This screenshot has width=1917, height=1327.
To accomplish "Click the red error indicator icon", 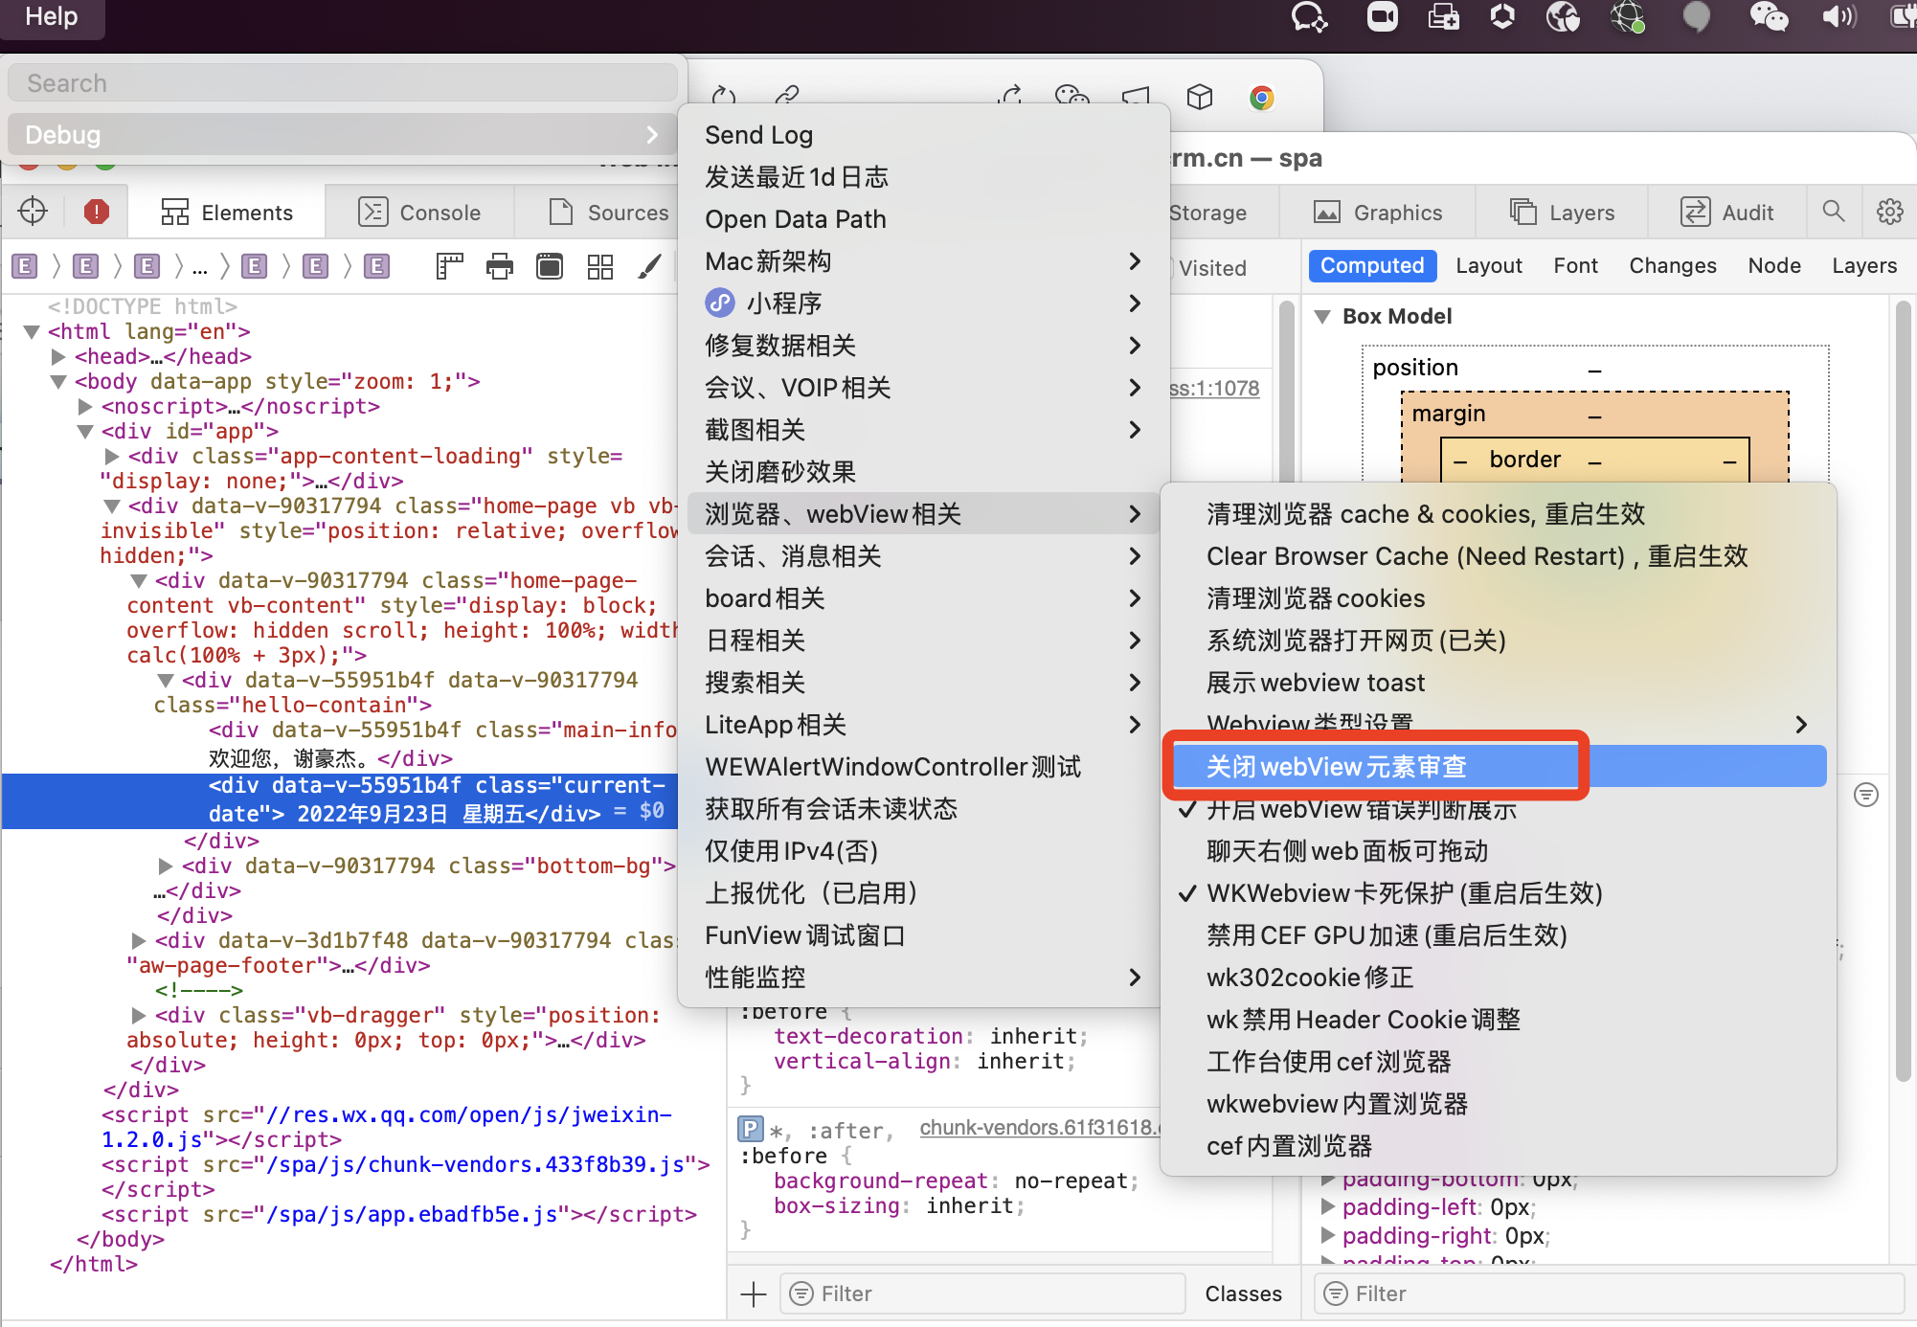I will click(x=96, y=212).
